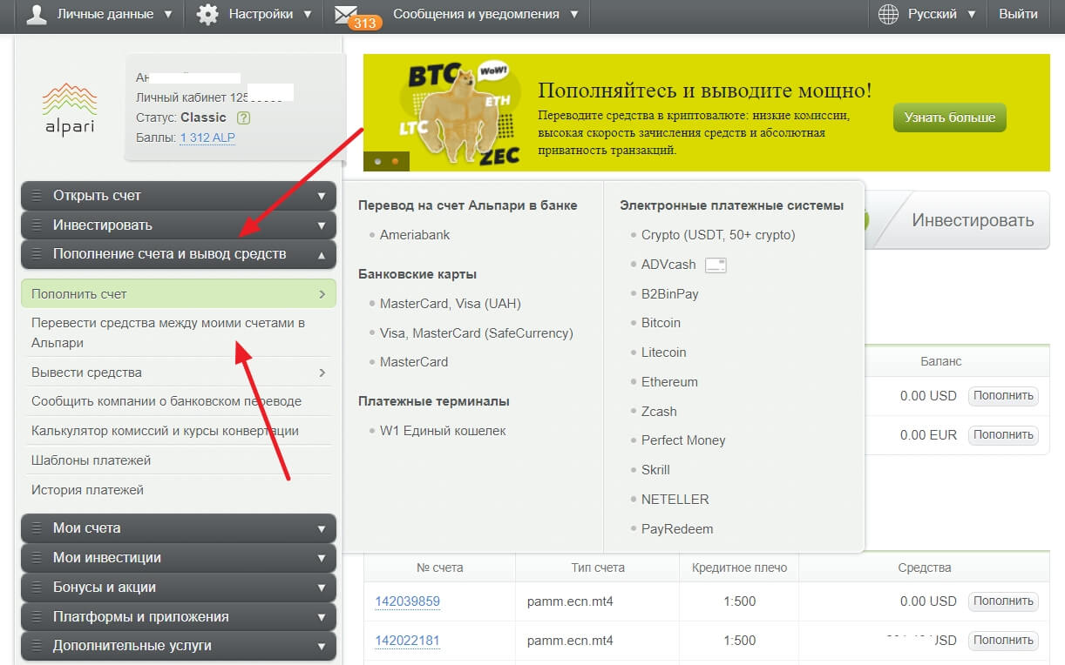Screen dimensions: 1065x665
Task: Open the Русский language dropdown arrow
Action: tap(971, 15)
